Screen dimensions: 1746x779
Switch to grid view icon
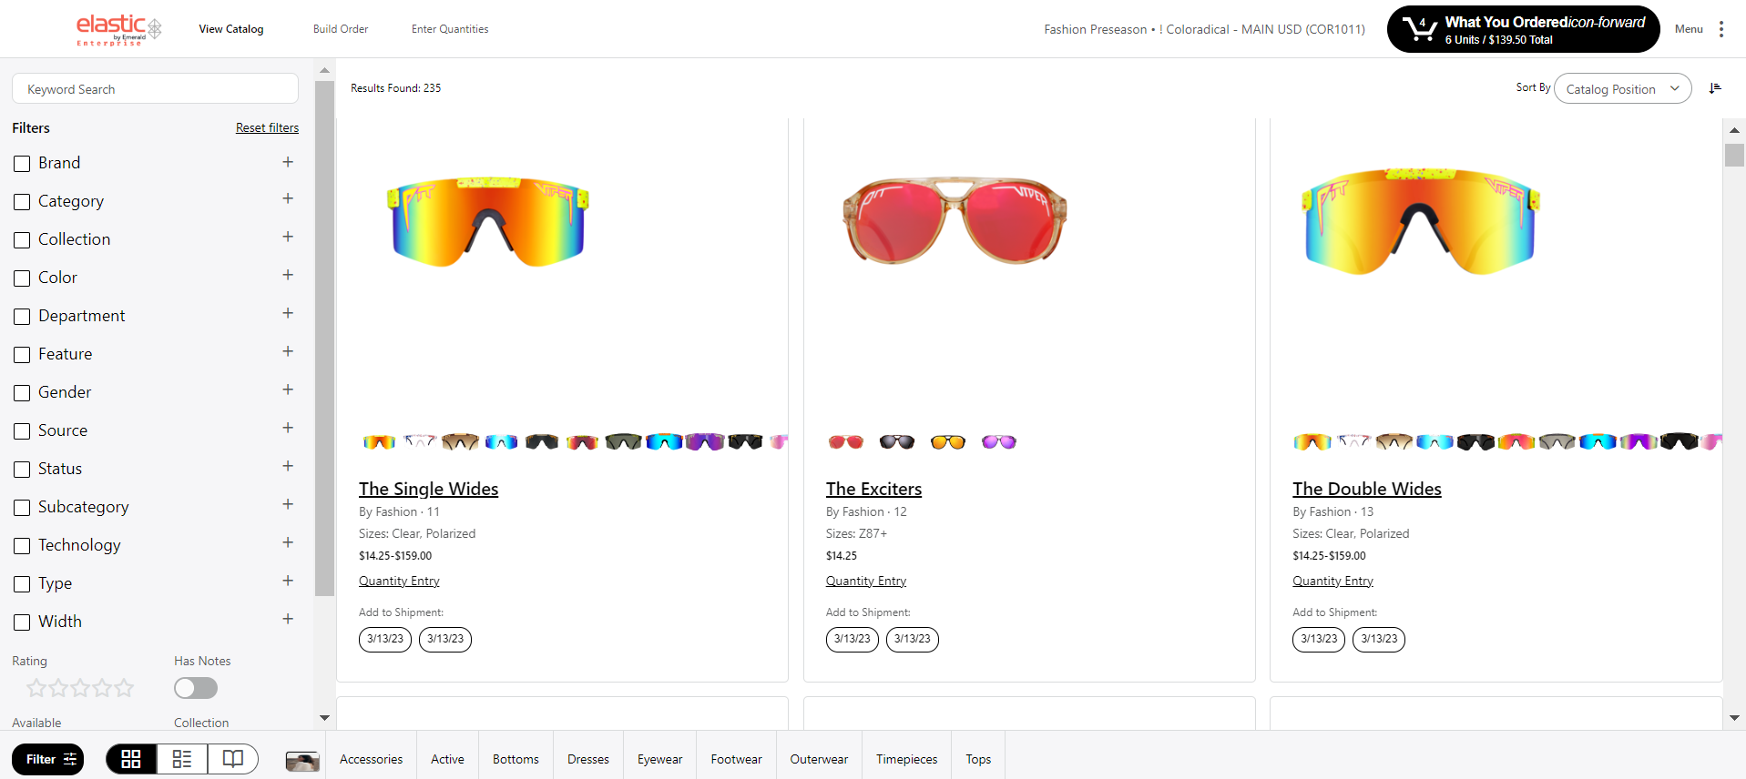(131, 759)
